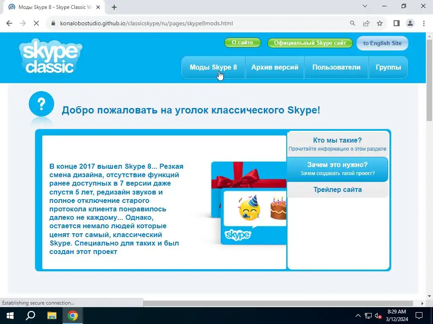Click the zoom magnifier icon in address bar

353,24
